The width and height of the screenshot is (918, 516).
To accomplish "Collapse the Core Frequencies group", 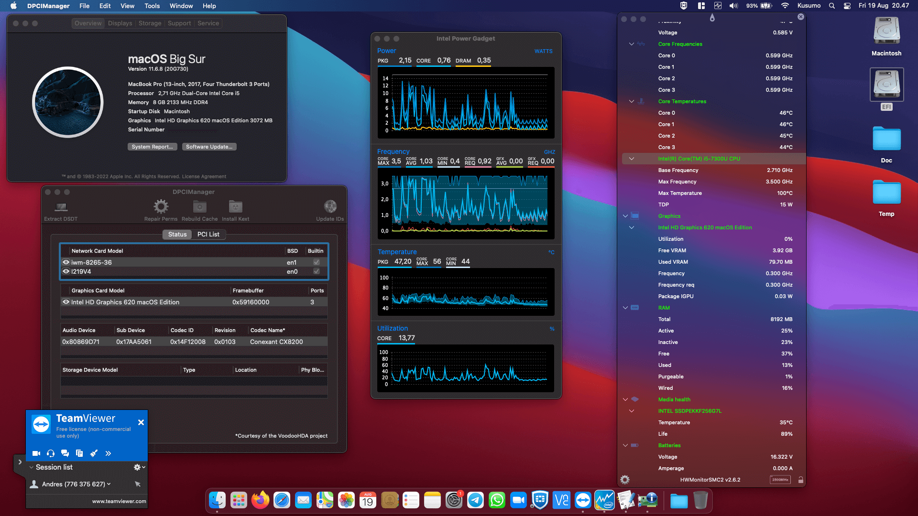I will (x=631, y=44).
